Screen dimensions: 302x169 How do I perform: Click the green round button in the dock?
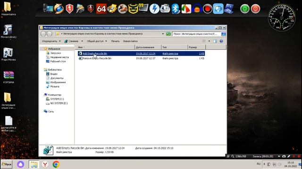click(245, 9)
